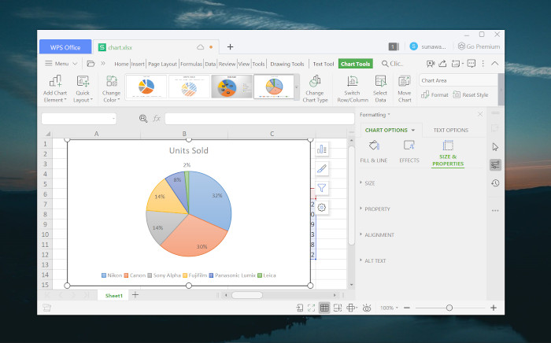Viewport: 551px width, 343px height.
Task: Click the comment speech bubble icon
Action: [x=471, y=64]
